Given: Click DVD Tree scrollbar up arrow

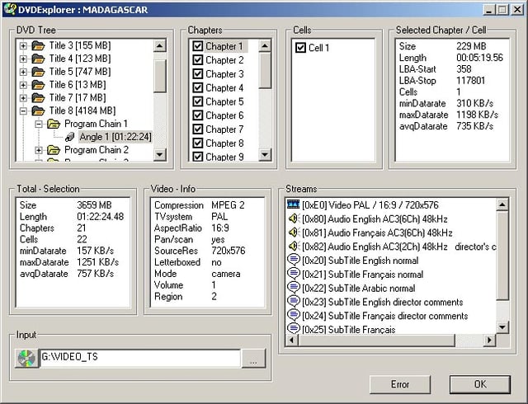Looking at the screenshot, I should 160,46.
